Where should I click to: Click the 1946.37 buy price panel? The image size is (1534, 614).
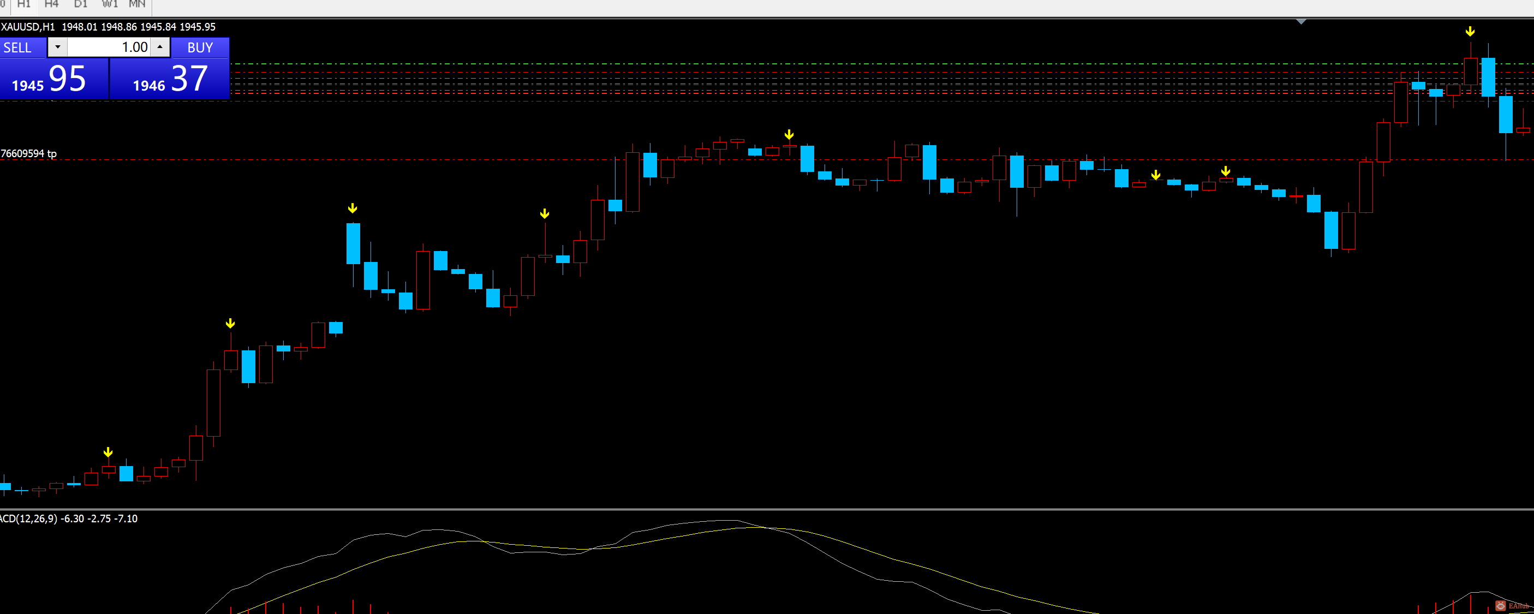pos(170,79)
